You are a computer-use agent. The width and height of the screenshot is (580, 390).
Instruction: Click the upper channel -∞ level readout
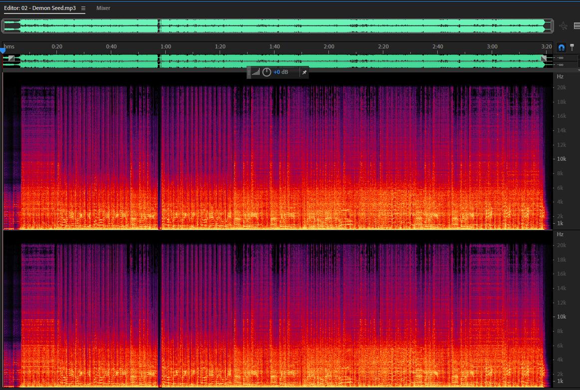[x=560, y=58]
